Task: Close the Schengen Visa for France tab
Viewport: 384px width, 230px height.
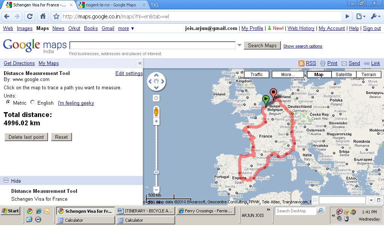Action: [71, 5]
